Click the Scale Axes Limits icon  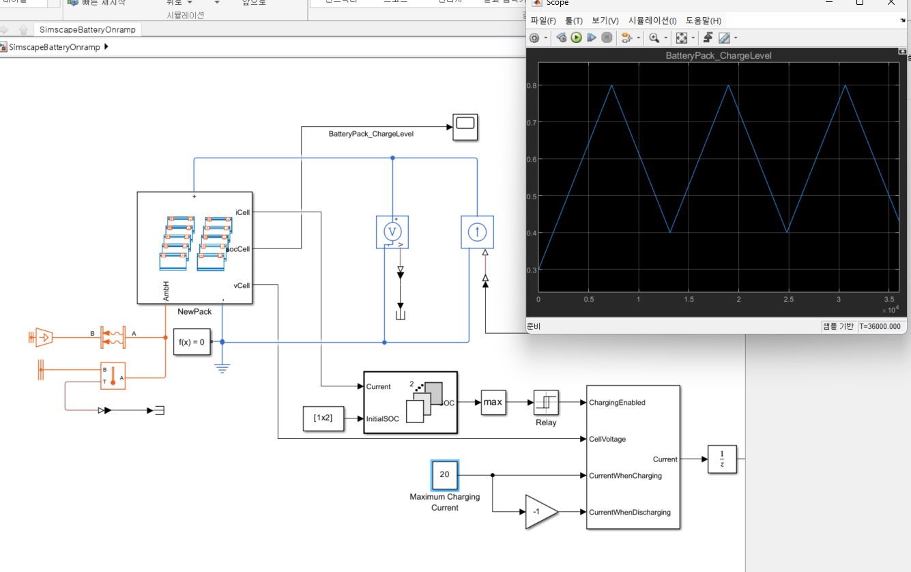pyautogui.click(x=681, y=38)
